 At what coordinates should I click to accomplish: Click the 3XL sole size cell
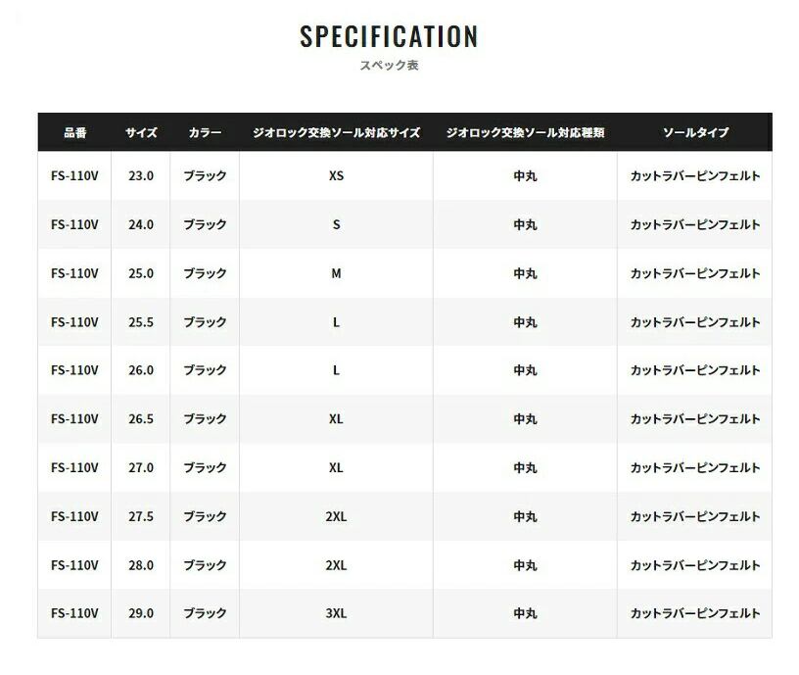(x=336, y=613)
